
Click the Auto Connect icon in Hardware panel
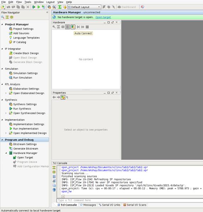pyautogui.click(x=73, y=27)
